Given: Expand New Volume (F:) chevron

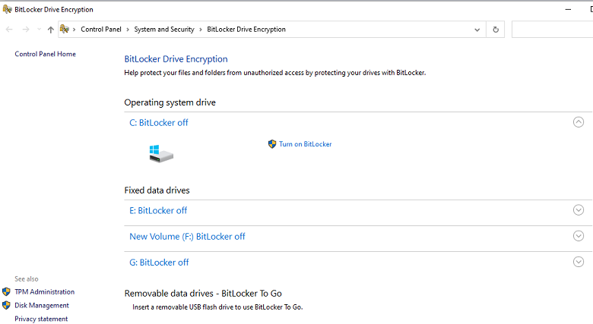Looking at the screenshot, I should tap(579, 236).
